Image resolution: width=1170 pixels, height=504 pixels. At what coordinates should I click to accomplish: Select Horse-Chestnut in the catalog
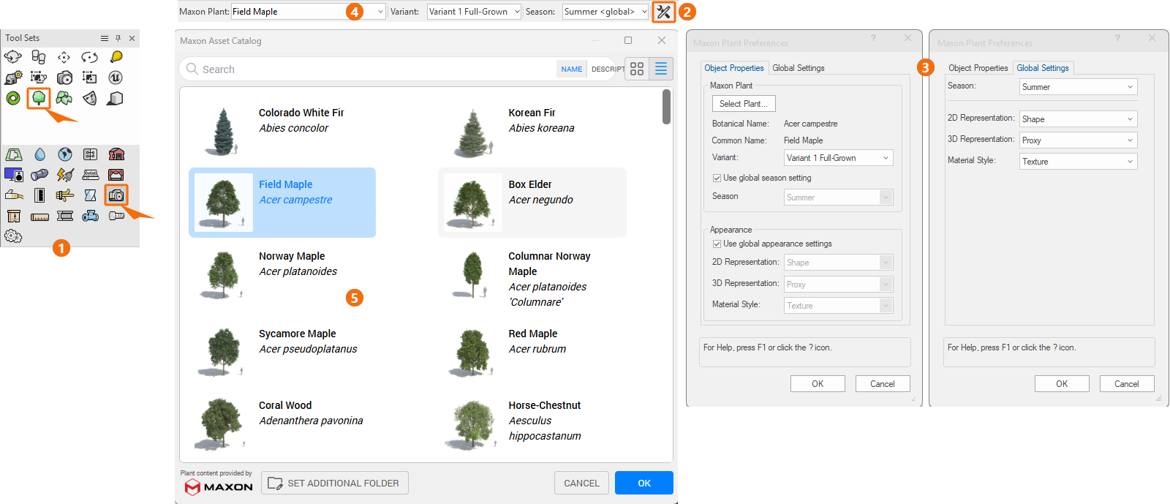point(532,424)
